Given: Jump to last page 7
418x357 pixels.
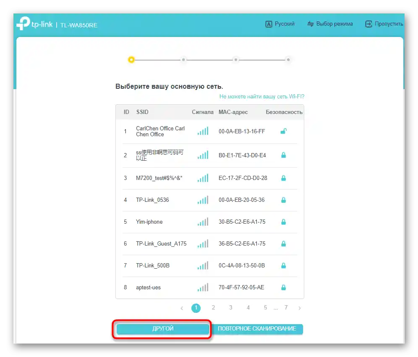Looking at the screenshot, I should [x=286, y=308].
